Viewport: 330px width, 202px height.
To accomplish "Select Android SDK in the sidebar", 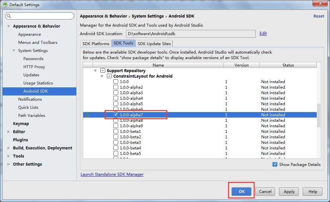I will tap(39, 91).
